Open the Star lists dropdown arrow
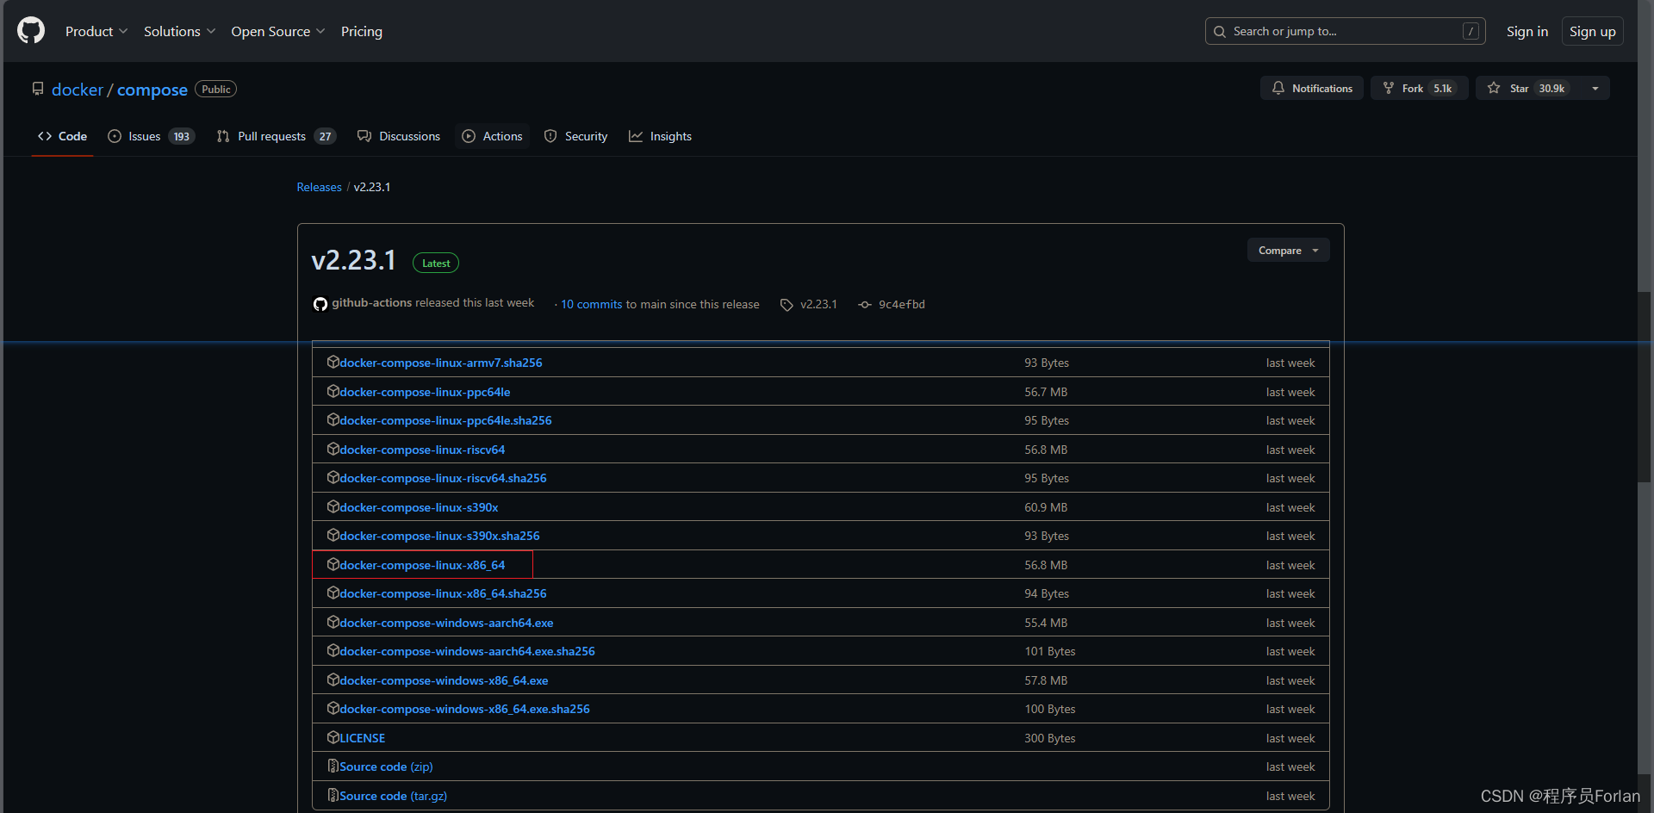1654x813 pixels. tap(1595, 88)
